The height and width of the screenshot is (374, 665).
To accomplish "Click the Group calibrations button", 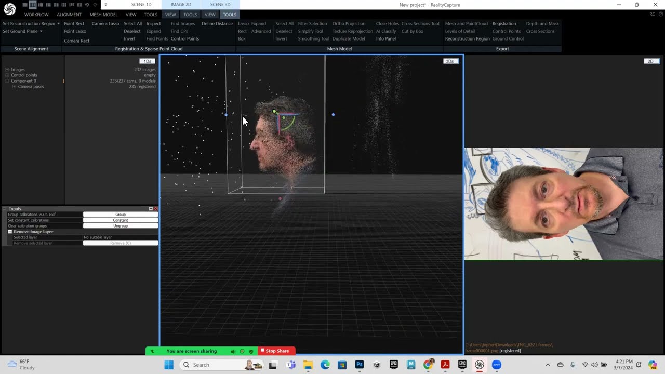I will point(121,215).
